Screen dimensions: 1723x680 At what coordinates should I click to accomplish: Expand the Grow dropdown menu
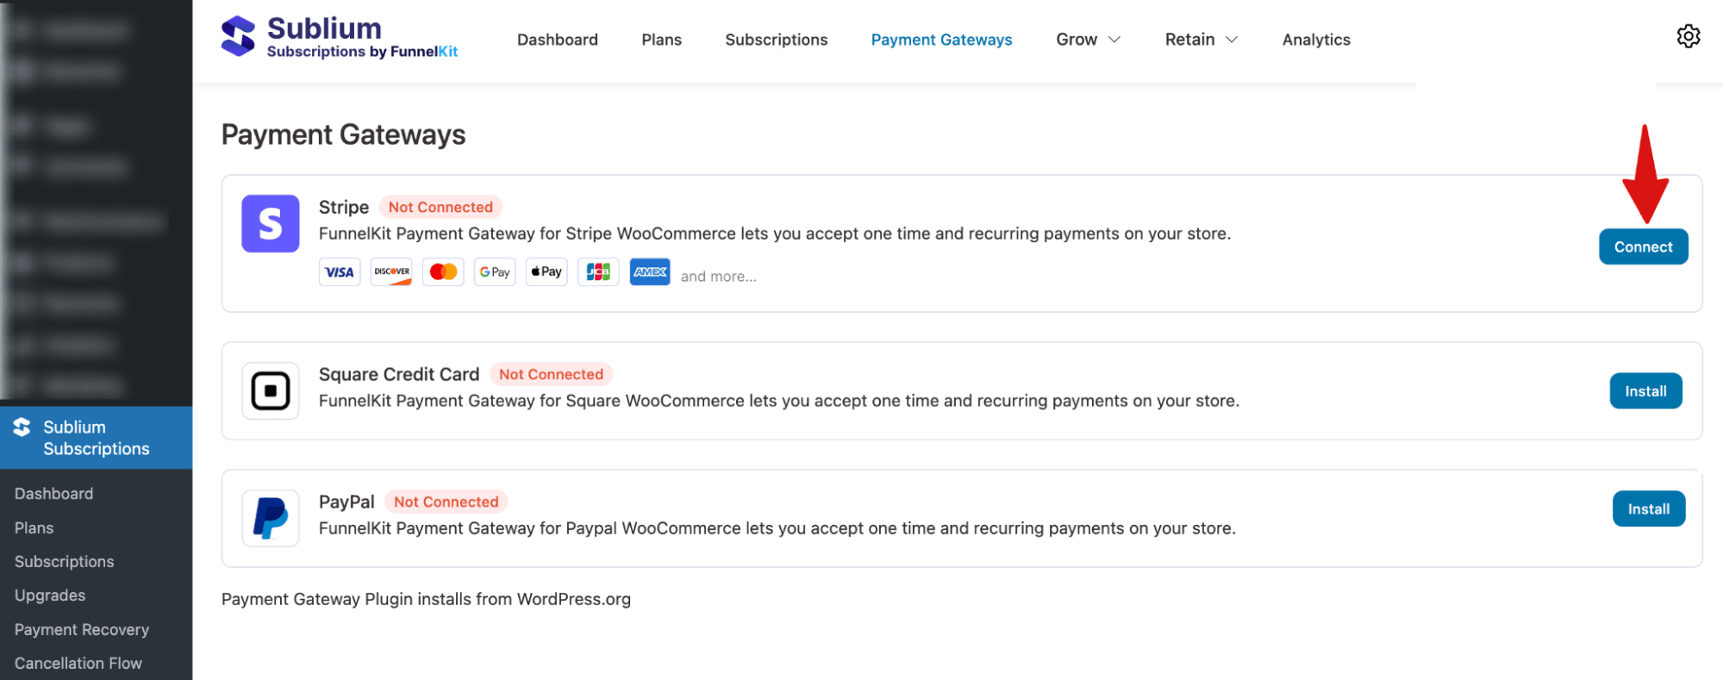click(1087, 39)
